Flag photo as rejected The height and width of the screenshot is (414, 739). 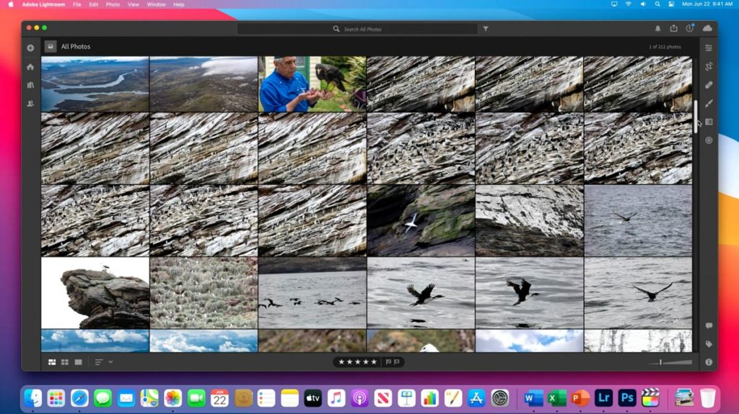click(397, 361)
